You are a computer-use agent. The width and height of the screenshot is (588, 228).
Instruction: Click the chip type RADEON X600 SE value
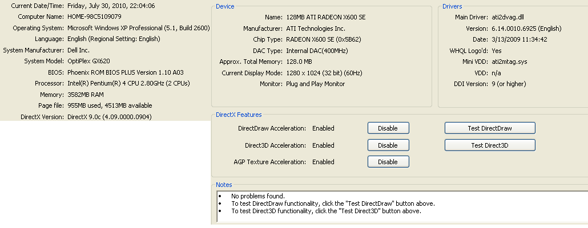(323, 39)
